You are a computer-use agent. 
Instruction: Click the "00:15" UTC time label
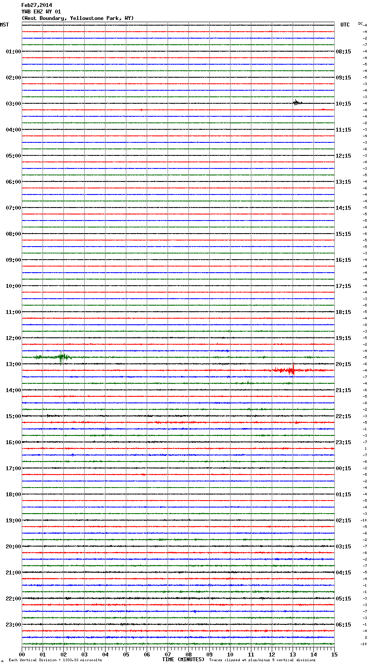[x=343, y=468]
